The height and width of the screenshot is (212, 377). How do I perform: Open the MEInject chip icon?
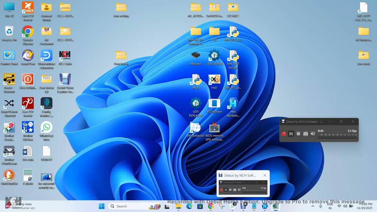196,57
